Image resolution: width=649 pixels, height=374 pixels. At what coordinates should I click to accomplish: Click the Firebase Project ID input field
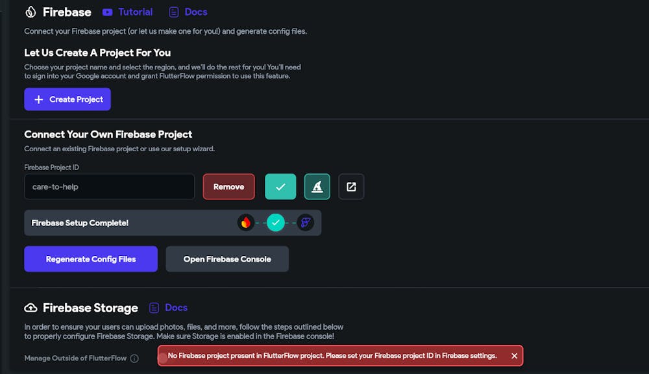(x=109, y=187)
